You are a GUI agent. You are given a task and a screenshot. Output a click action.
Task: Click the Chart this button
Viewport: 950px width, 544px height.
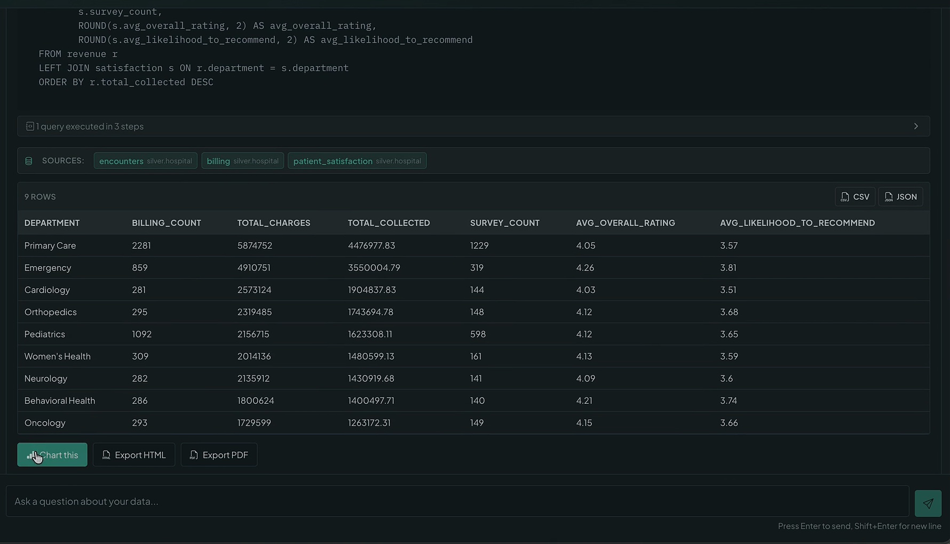pos(52,455)
